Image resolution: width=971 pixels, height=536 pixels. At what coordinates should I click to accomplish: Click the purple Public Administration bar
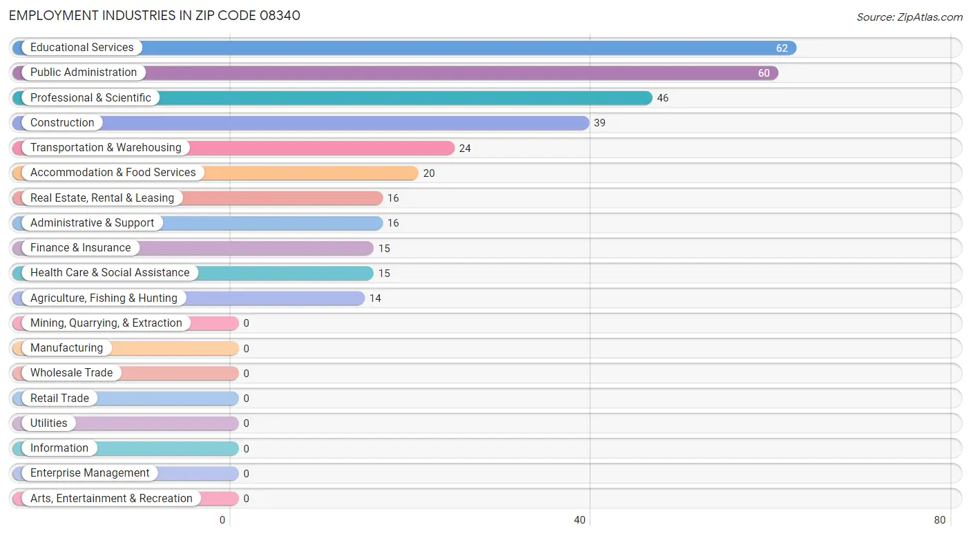pos(396,73)
